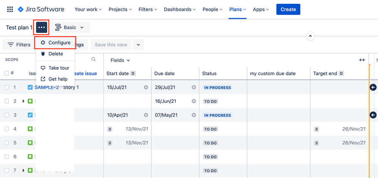
Task: Collapse the header with the up-chevron circle
Action: coord(310,36)
